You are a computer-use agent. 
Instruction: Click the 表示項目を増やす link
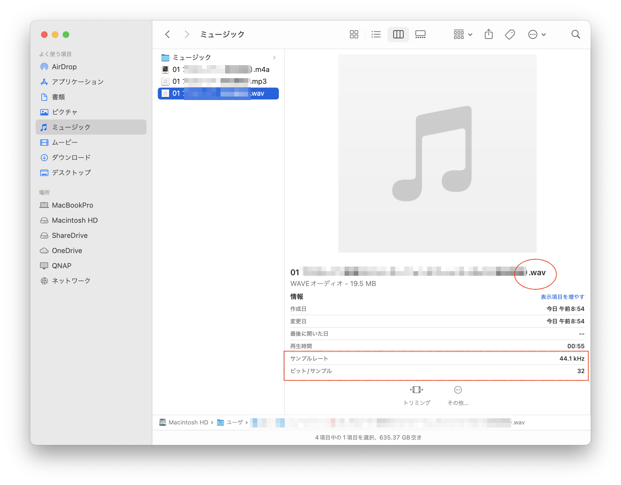pyautogui.click(x=562, y=297)
